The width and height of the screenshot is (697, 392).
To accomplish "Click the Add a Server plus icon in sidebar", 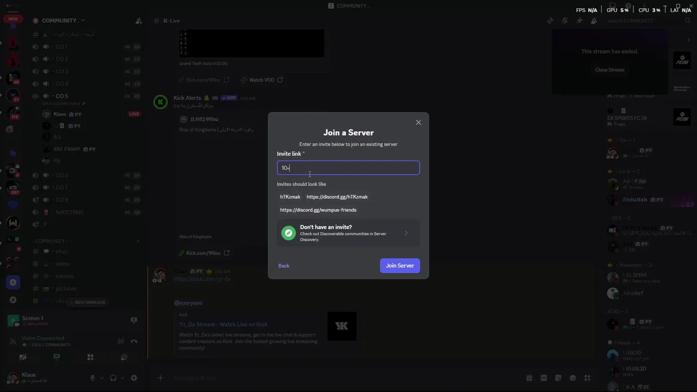I will [13, 283].
